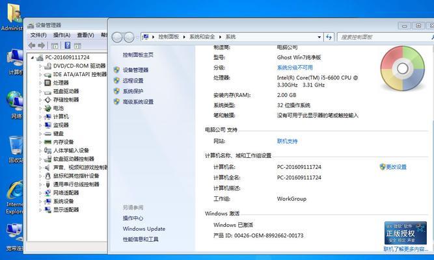Open Windows Update link
The height and width of the screenshot is (260, 434).
tap(144, 229)
